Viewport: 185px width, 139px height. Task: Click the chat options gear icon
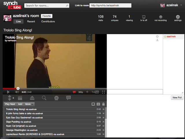[157, 37]
